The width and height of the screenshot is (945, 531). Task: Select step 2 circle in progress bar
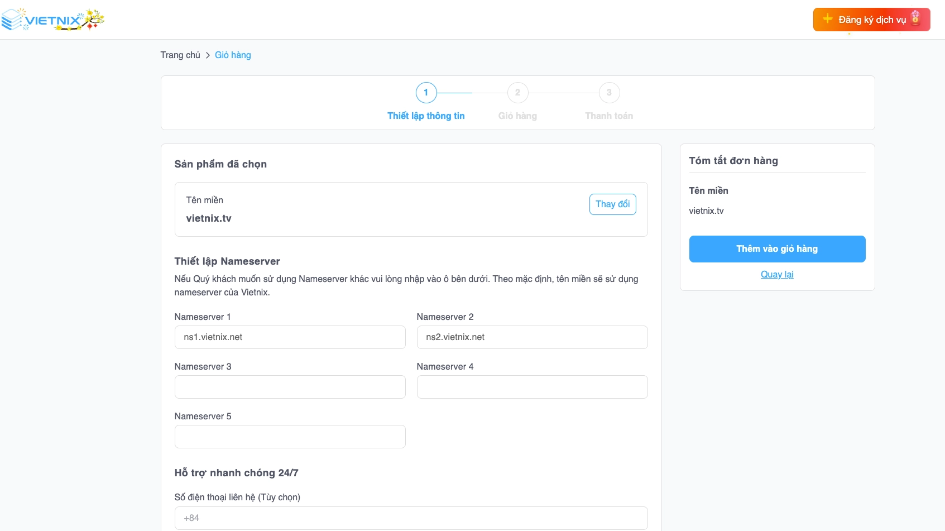(x=517, y=93)
